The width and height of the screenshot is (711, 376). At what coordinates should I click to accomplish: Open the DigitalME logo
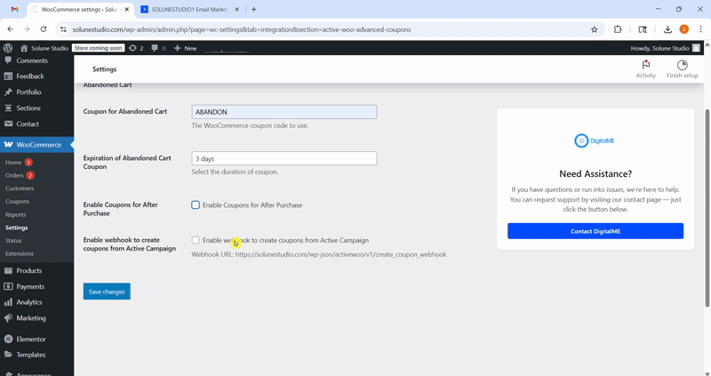[595, 140]
